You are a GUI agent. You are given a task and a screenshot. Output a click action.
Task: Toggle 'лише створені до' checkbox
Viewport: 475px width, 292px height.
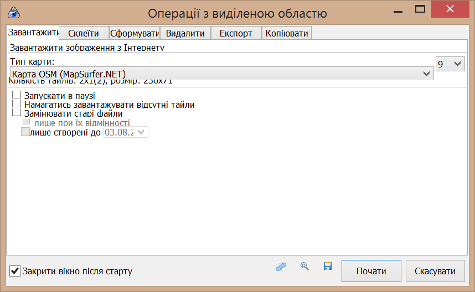click(x=25, y=132)
